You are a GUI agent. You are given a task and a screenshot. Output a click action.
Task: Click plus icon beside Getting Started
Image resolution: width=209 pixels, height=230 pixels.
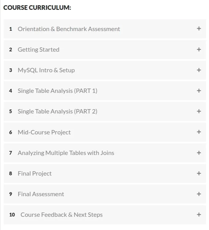click(199, 50)
